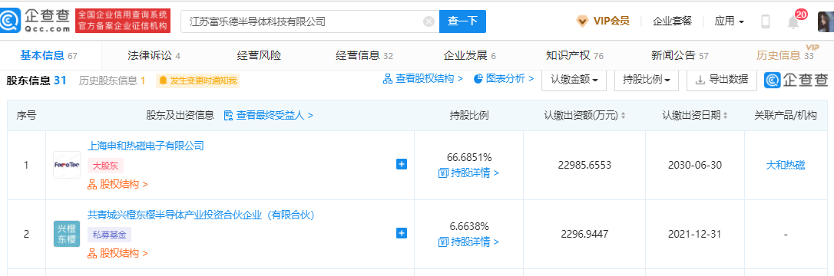The image size is (834, 276).
Task: Click the Qcc.com logo
Action: tap(35, 21)
